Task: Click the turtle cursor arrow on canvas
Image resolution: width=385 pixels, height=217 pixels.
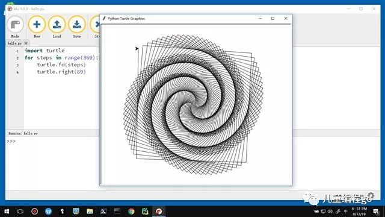Action: pyautogui.click(x=137, y=49)
